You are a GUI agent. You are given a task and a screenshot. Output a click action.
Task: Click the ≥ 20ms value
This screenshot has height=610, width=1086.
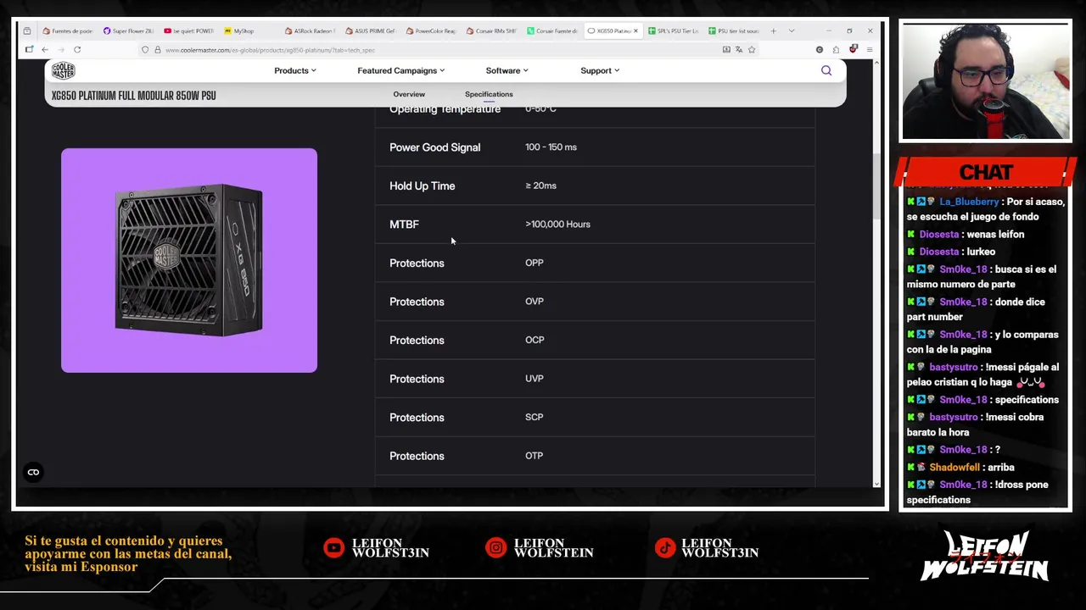[540, 186]
